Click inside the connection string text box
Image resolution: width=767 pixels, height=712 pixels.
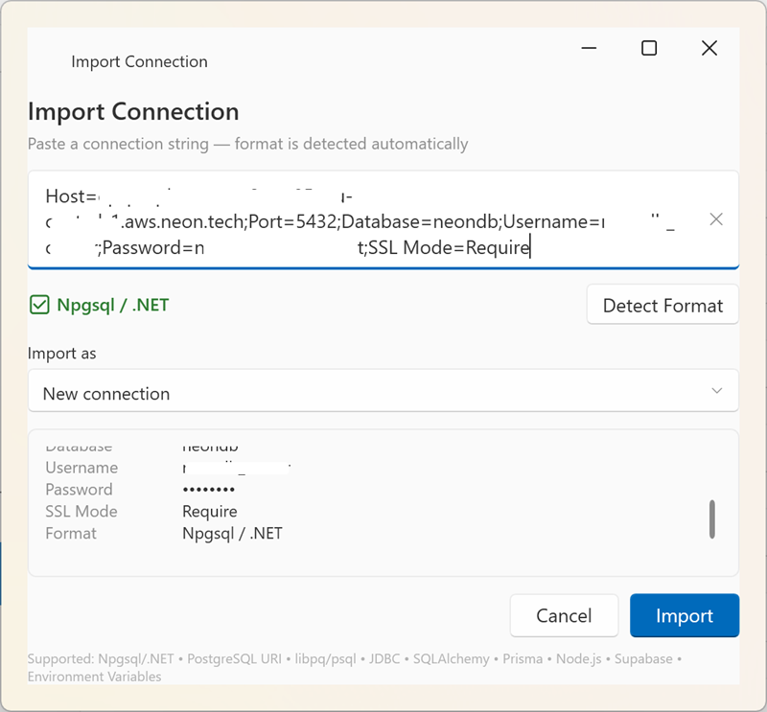(383, 219)
